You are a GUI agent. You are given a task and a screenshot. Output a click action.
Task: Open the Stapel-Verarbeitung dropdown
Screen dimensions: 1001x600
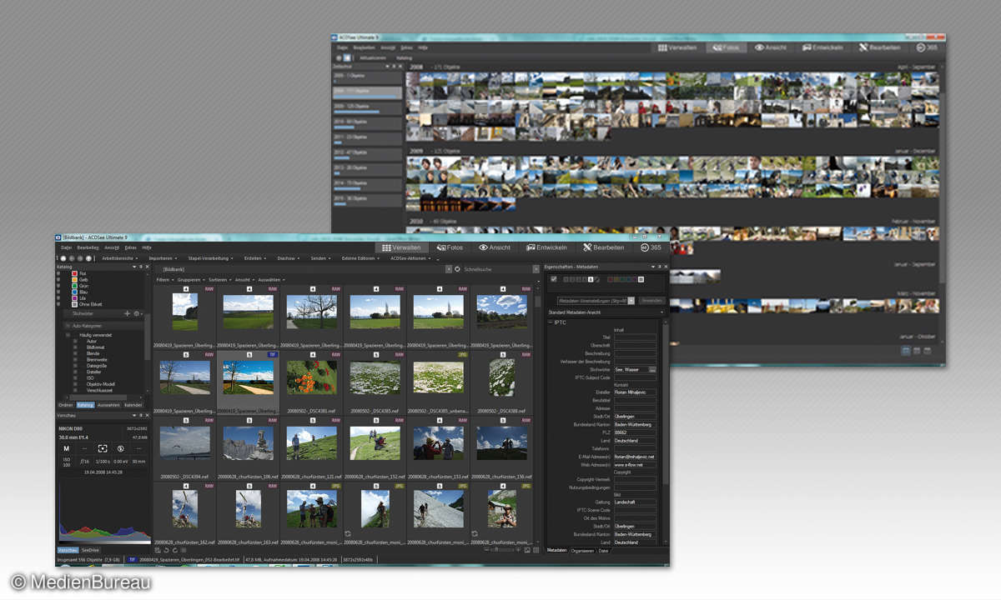tap(211, 258)
